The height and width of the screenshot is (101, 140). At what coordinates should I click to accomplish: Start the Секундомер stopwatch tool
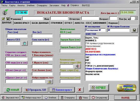[x=100, y=98]
